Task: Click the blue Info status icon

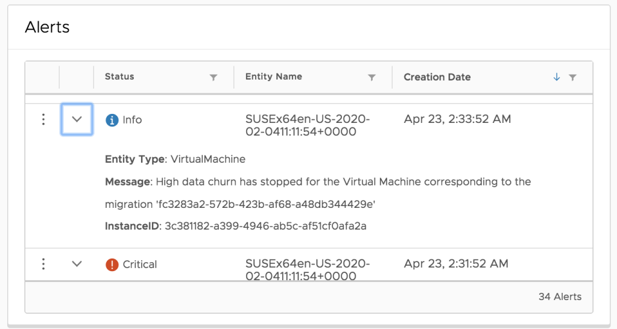Action: 112,120
